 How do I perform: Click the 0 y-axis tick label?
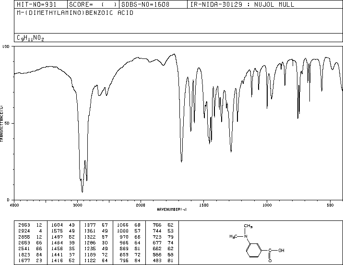tap(8, 200)
